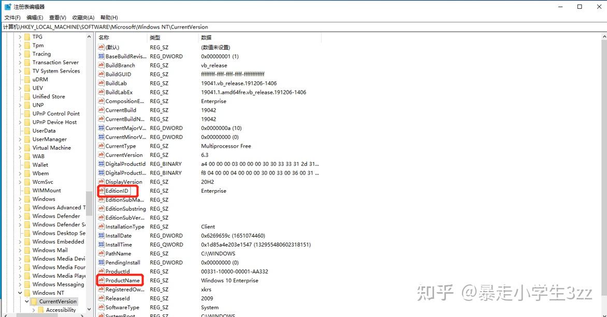Click the EditionID string value icon
The image size is (607, 317).
pos(101,191)
